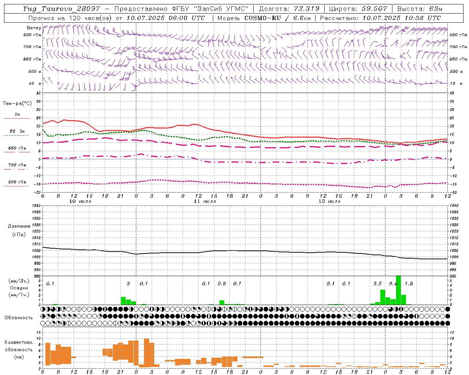This screenshot has height=375, width=469.
Task: Click the 9.4 precipitation total value
Action: 393,283
